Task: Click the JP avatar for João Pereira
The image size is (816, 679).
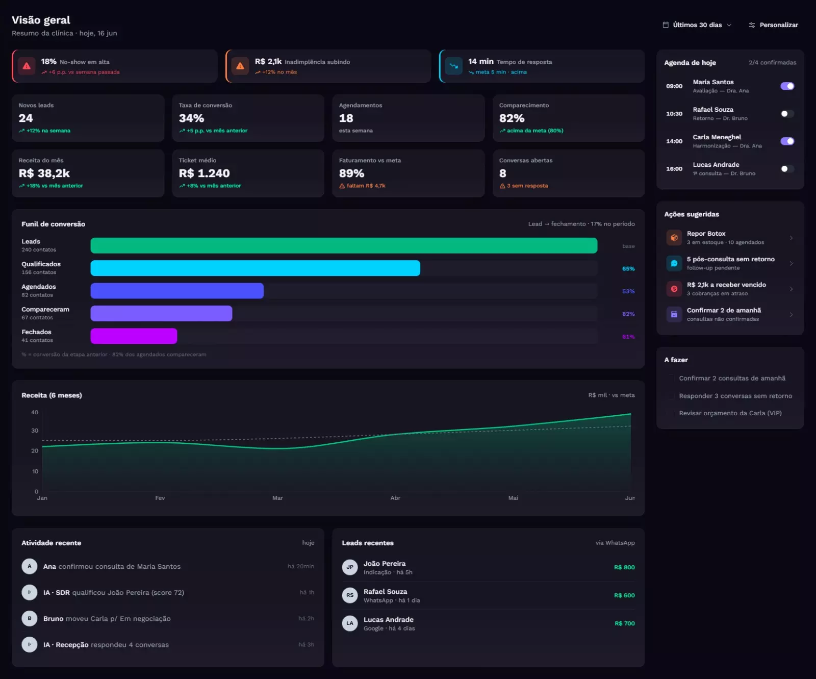Action: point(350,567)
